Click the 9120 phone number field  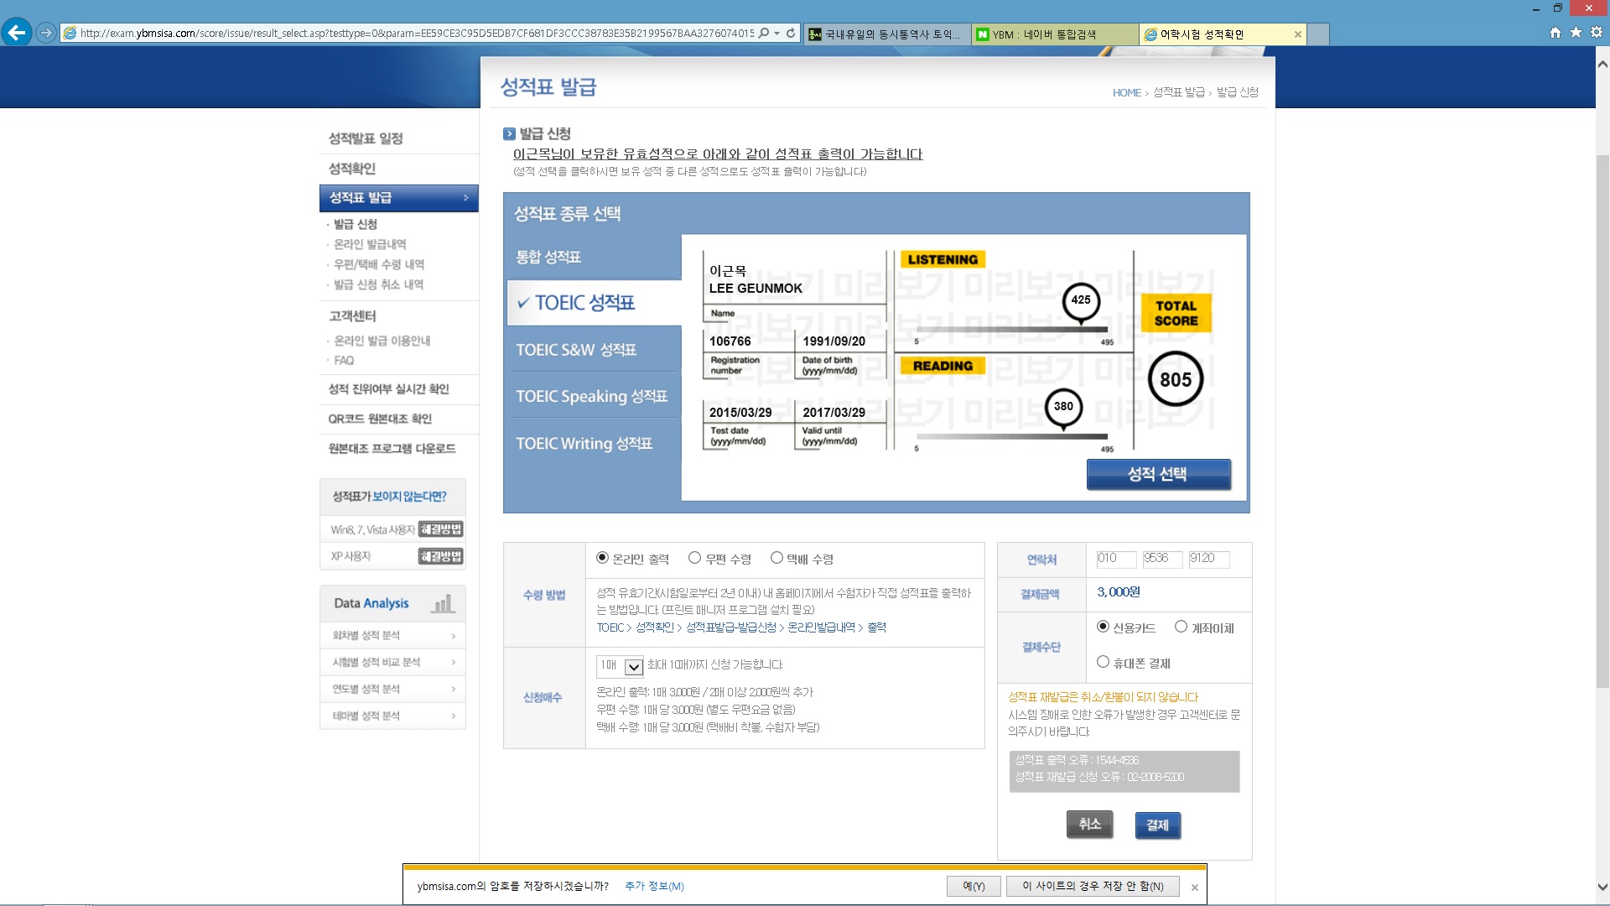tap(1209, 559)
